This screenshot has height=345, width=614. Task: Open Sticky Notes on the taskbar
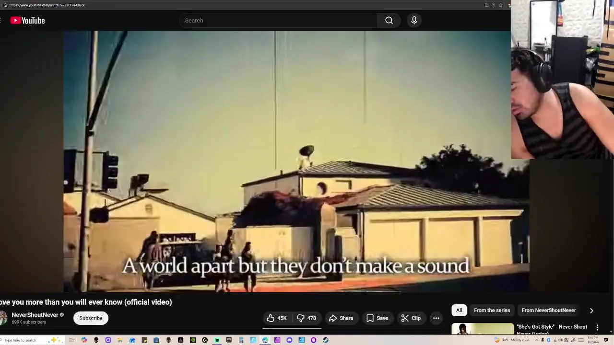tap(144, 340)
